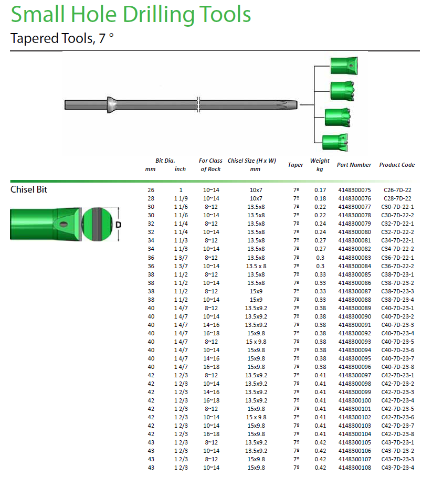422x477 pixels.
Task: Click the Small Hole Drilling Tools title
Action: 131,15
